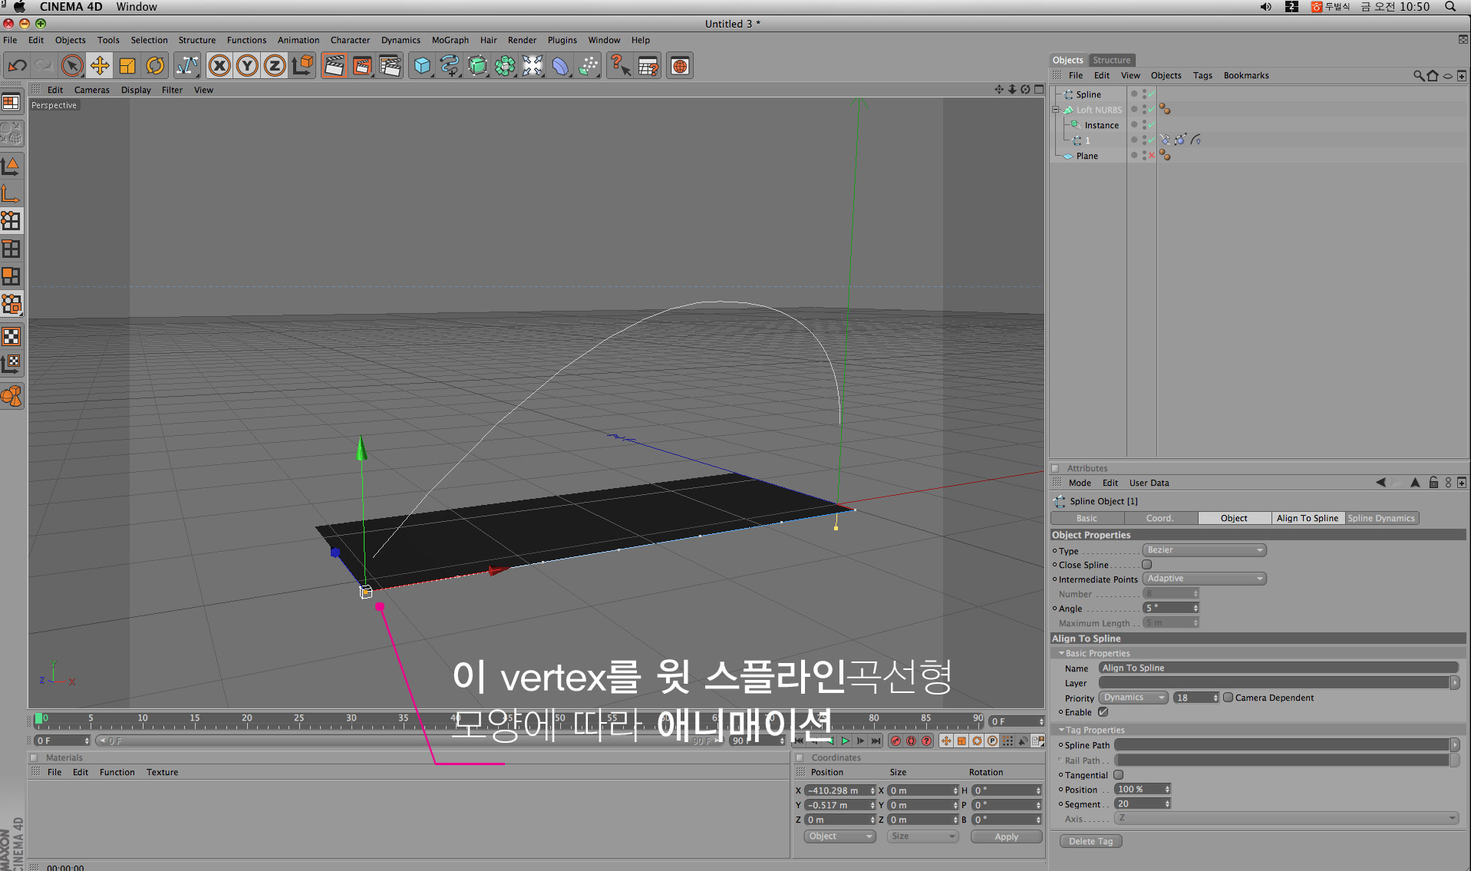Screen dimensions: 1471x871
Task: Click Render to Picture Viewer icon
Action: 362,66
